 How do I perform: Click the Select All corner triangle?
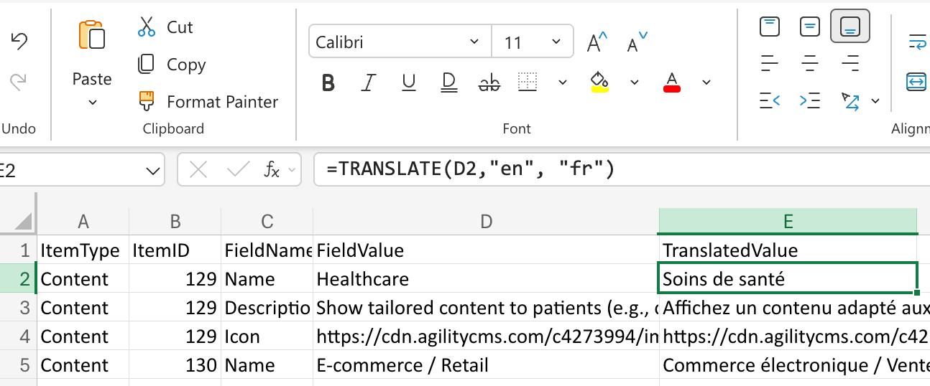[24, 221]
